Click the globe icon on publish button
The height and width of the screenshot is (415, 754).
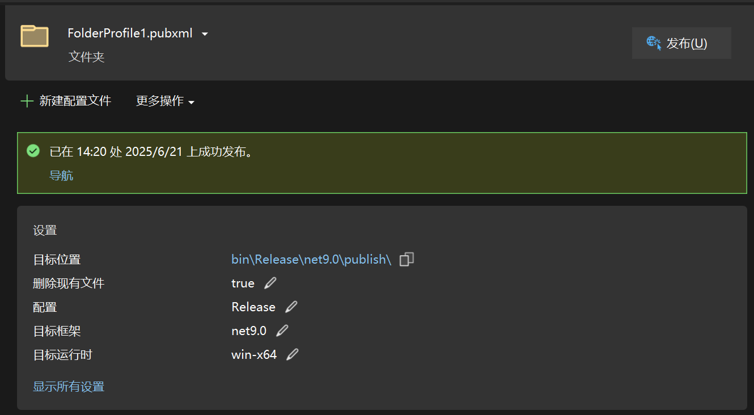click(x=654, y=43)
